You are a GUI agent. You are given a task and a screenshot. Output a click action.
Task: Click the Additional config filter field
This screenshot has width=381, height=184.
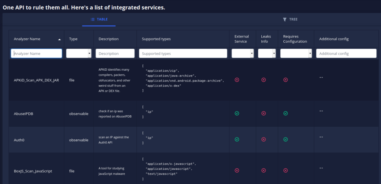point(346,54)
